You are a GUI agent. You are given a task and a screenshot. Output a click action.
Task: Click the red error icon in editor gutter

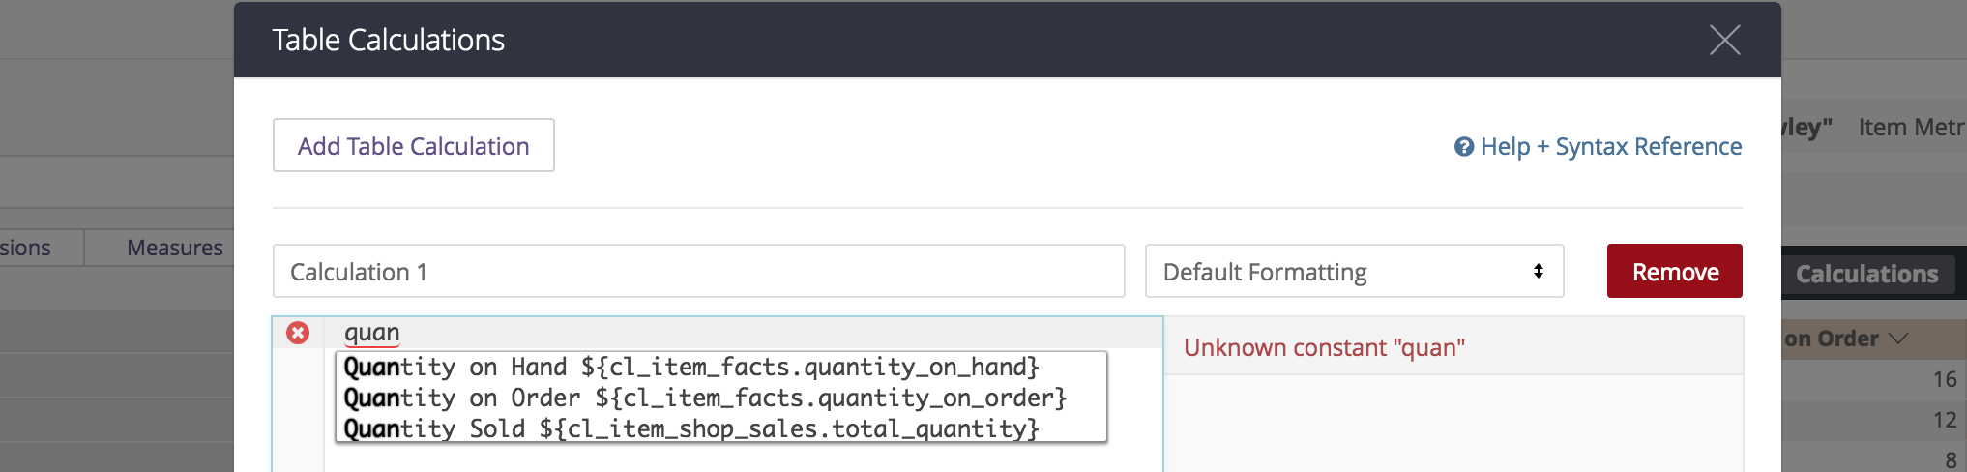tap(298, 333)
